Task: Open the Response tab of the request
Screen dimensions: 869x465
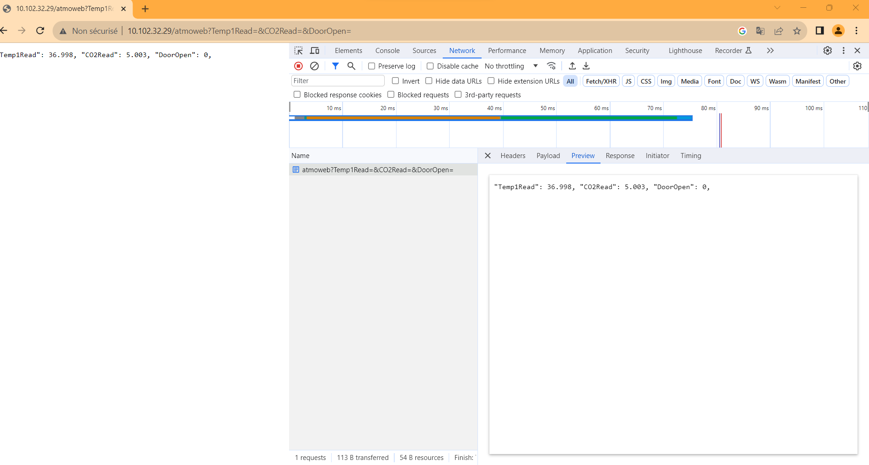Action: tap(620, 156)
